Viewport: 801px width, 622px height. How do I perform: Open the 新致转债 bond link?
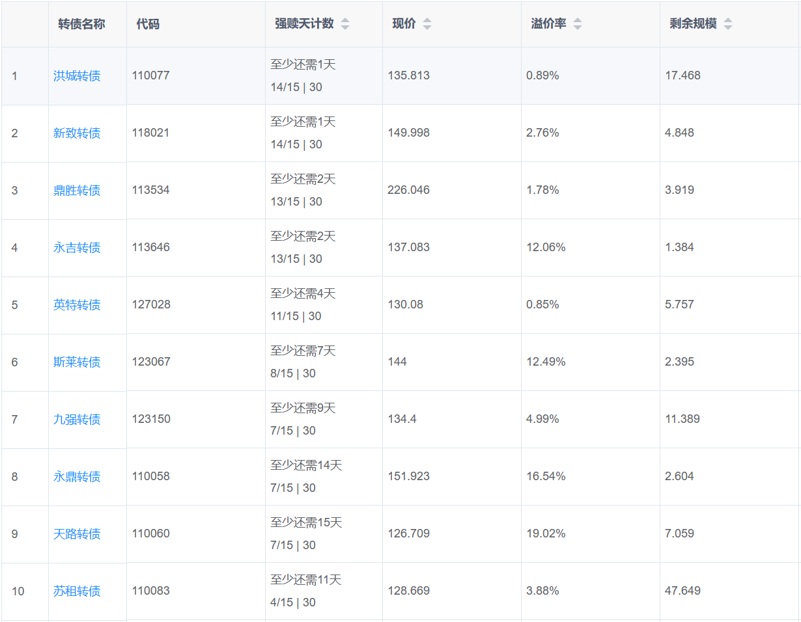click(77, 133)
